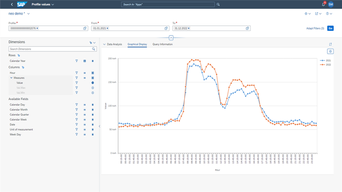Image resolution: width=342 pixels, height=192 pixels.
Task: Remove the 01.01.2021 token
Action: [107, 28]
